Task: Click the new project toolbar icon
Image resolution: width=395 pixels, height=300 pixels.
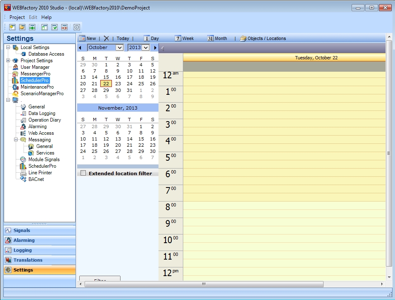Action: pyautogui.click(x=12, y=27)
